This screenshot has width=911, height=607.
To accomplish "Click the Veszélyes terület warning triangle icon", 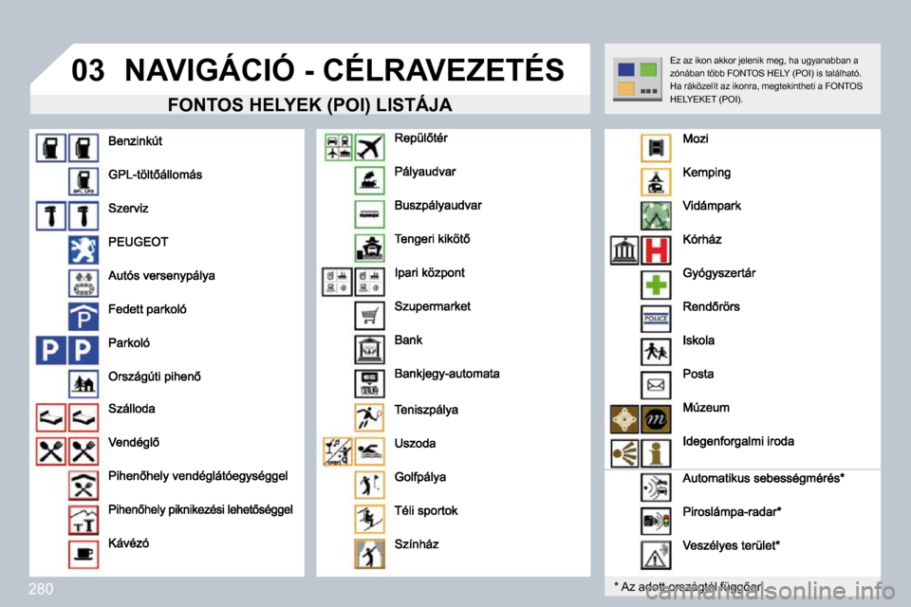I will tap(656, 555).
